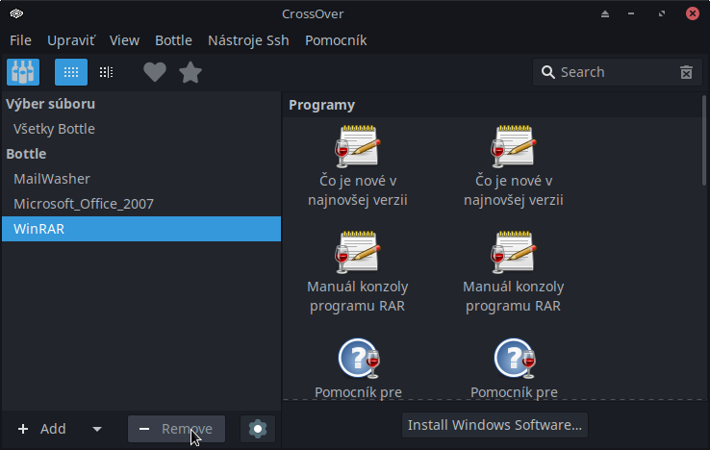Click the programs panel vertical scrollbar
The height and width of the screenshot is (450, 710).
tap(704, 140)
